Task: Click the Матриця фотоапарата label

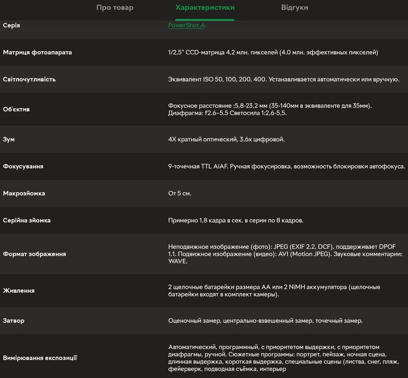Action: tap(37, 52)
